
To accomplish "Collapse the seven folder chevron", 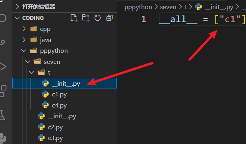I will (x=28, y=61).
